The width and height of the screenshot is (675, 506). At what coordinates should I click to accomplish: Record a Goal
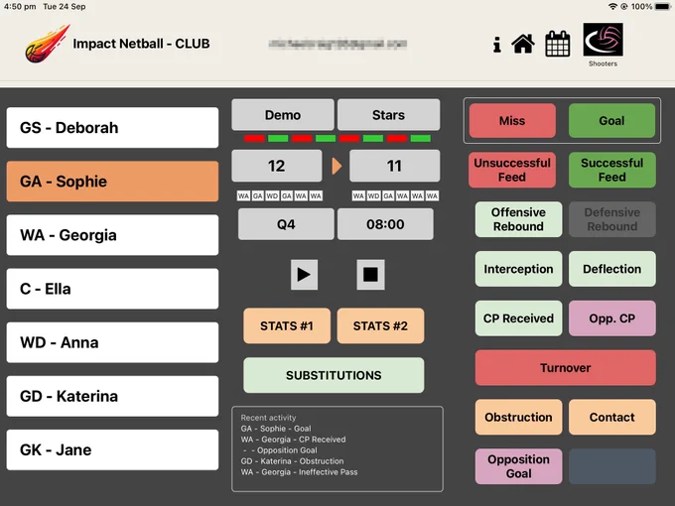pyautogui.click(x=611, y=121)
